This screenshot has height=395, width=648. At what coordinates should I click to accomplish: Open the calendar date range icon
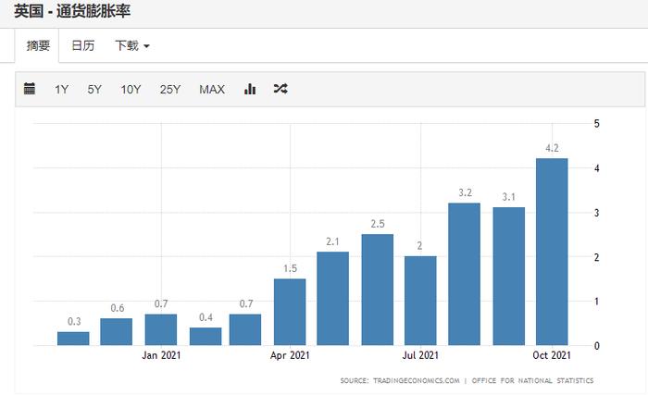[30, 89]
